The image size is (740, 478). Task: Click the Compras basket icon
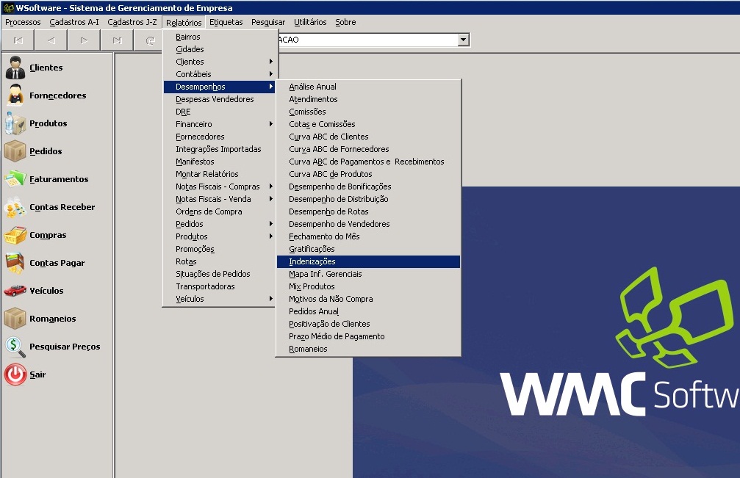pos(15,235)
